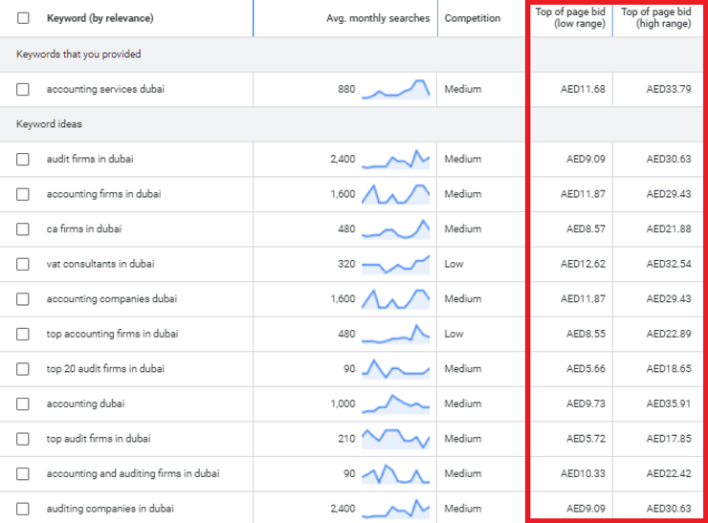Open sparkline for top 20 audit firms
708x523 pixels.
click(x=395, y=369)
